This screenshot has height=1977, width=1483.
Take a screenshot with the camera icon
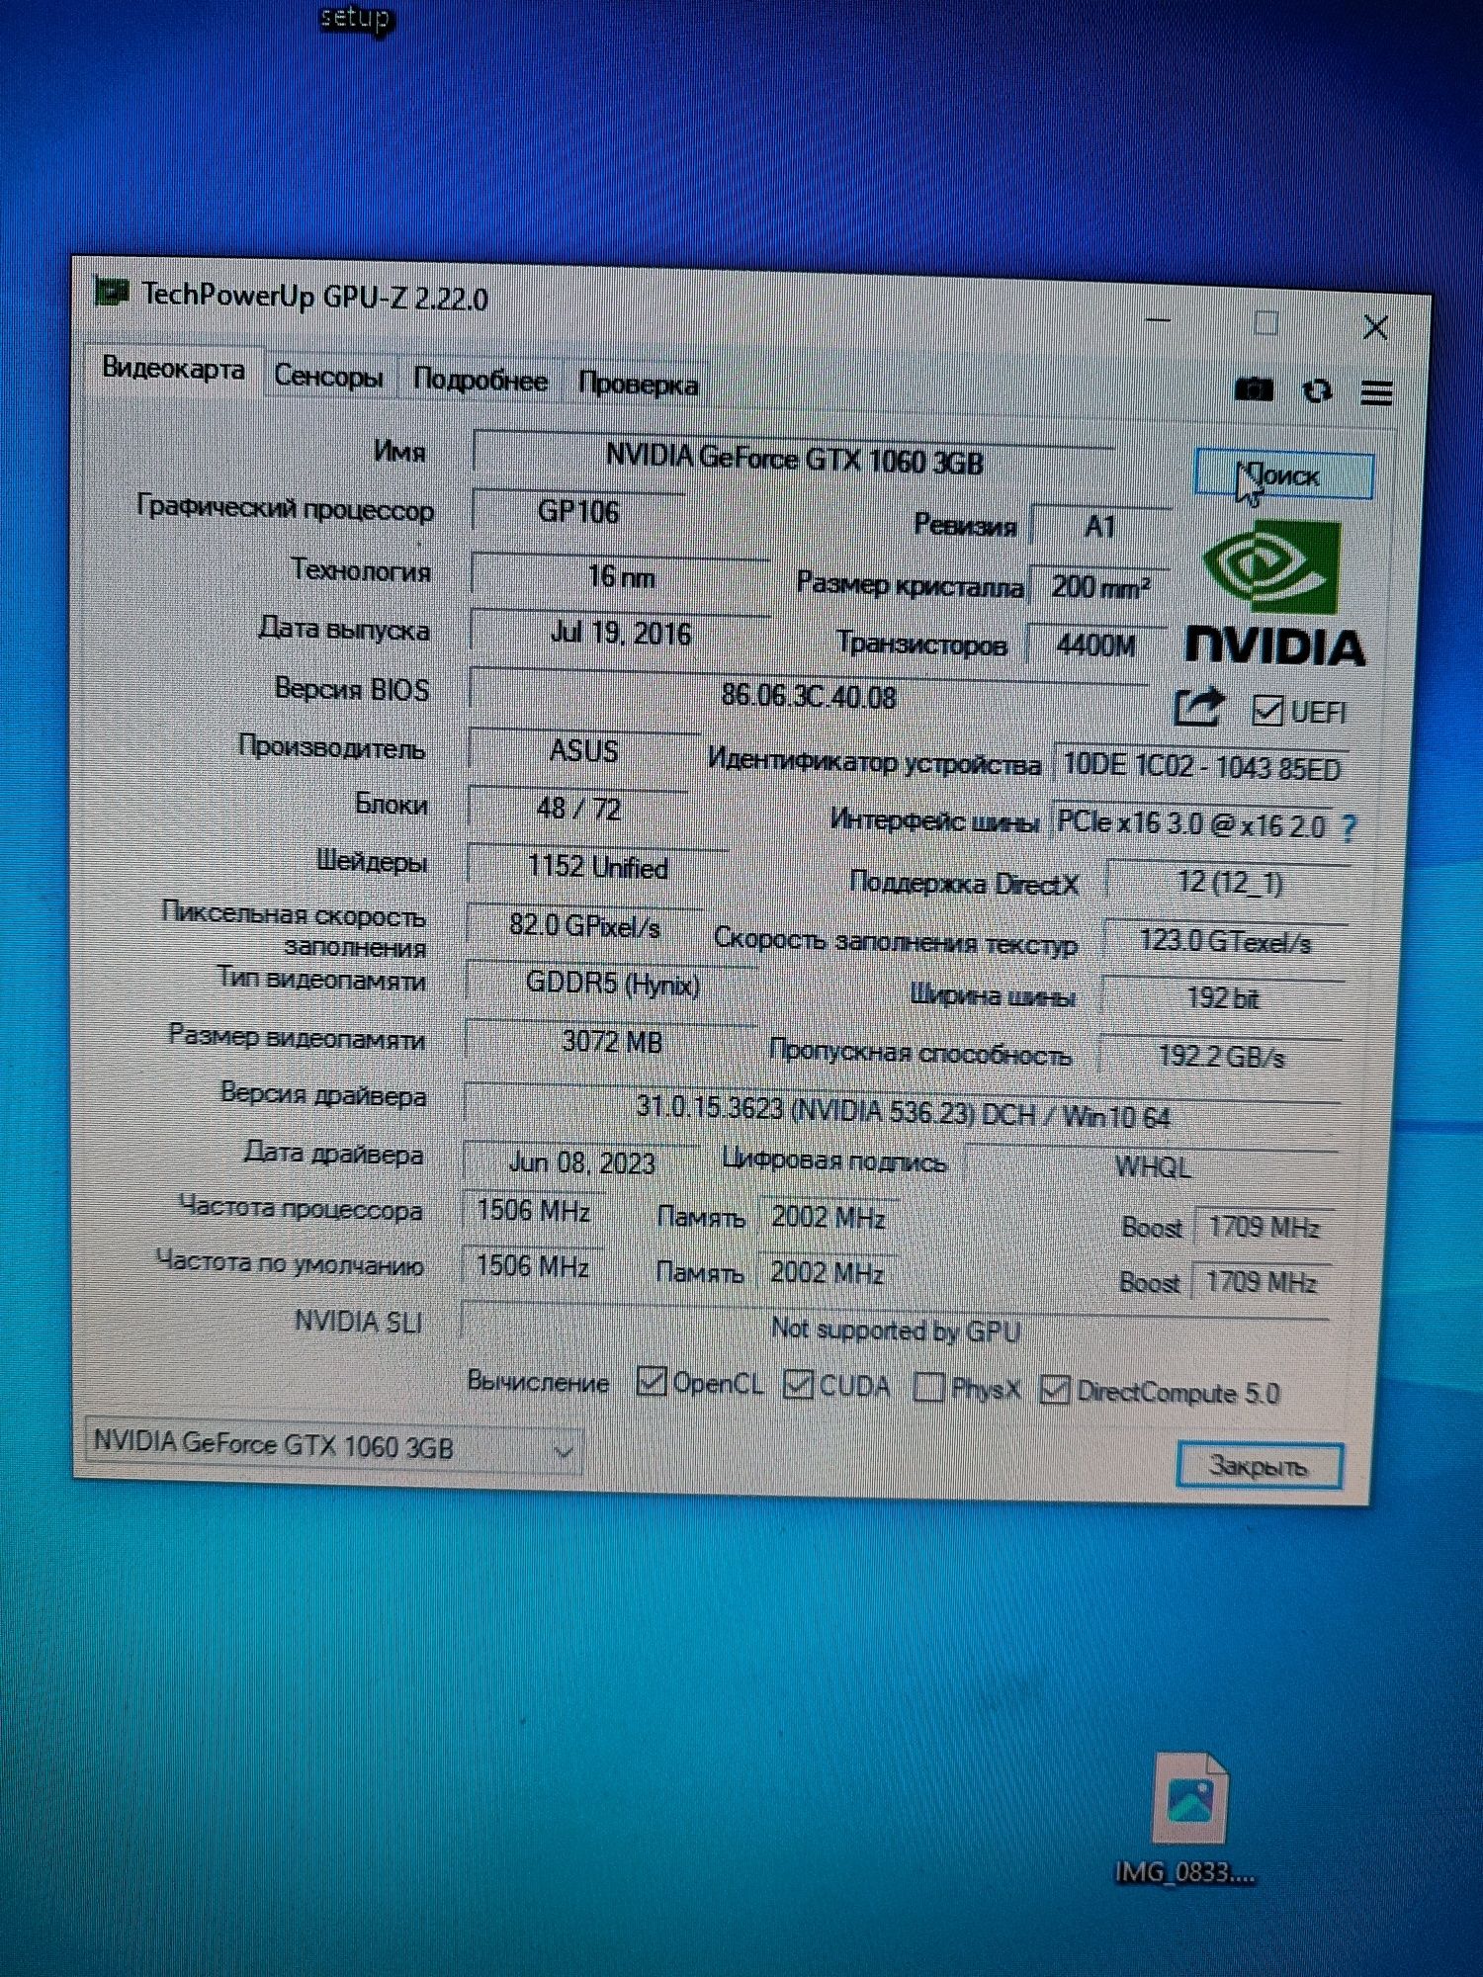tap(1254, 389)
